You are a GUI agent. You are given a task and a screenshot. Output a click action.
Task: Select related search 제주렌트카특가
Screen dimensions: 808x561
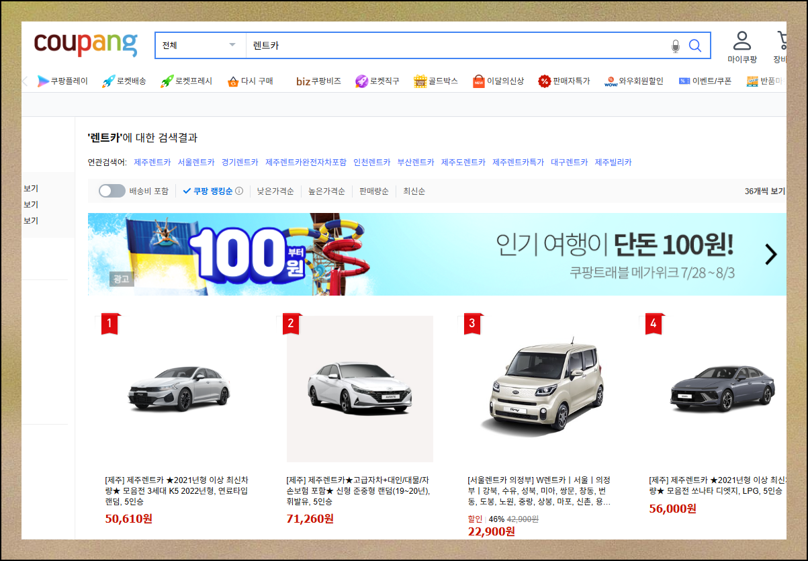click(518, 163)
